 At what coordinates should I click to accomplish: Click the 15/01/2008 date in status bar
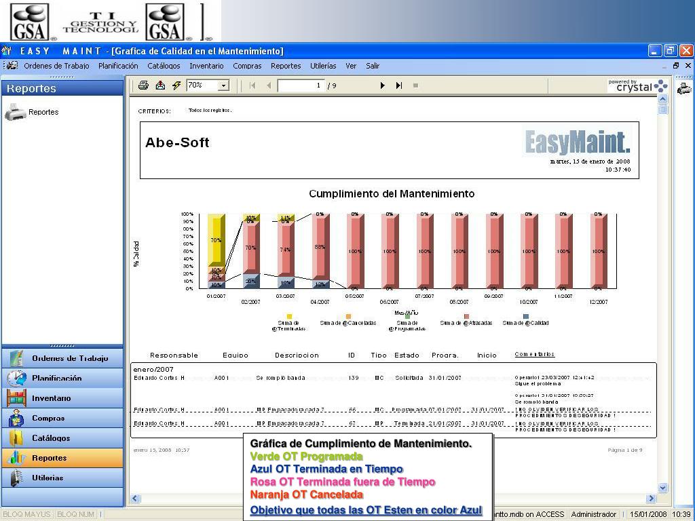point(648,514)
